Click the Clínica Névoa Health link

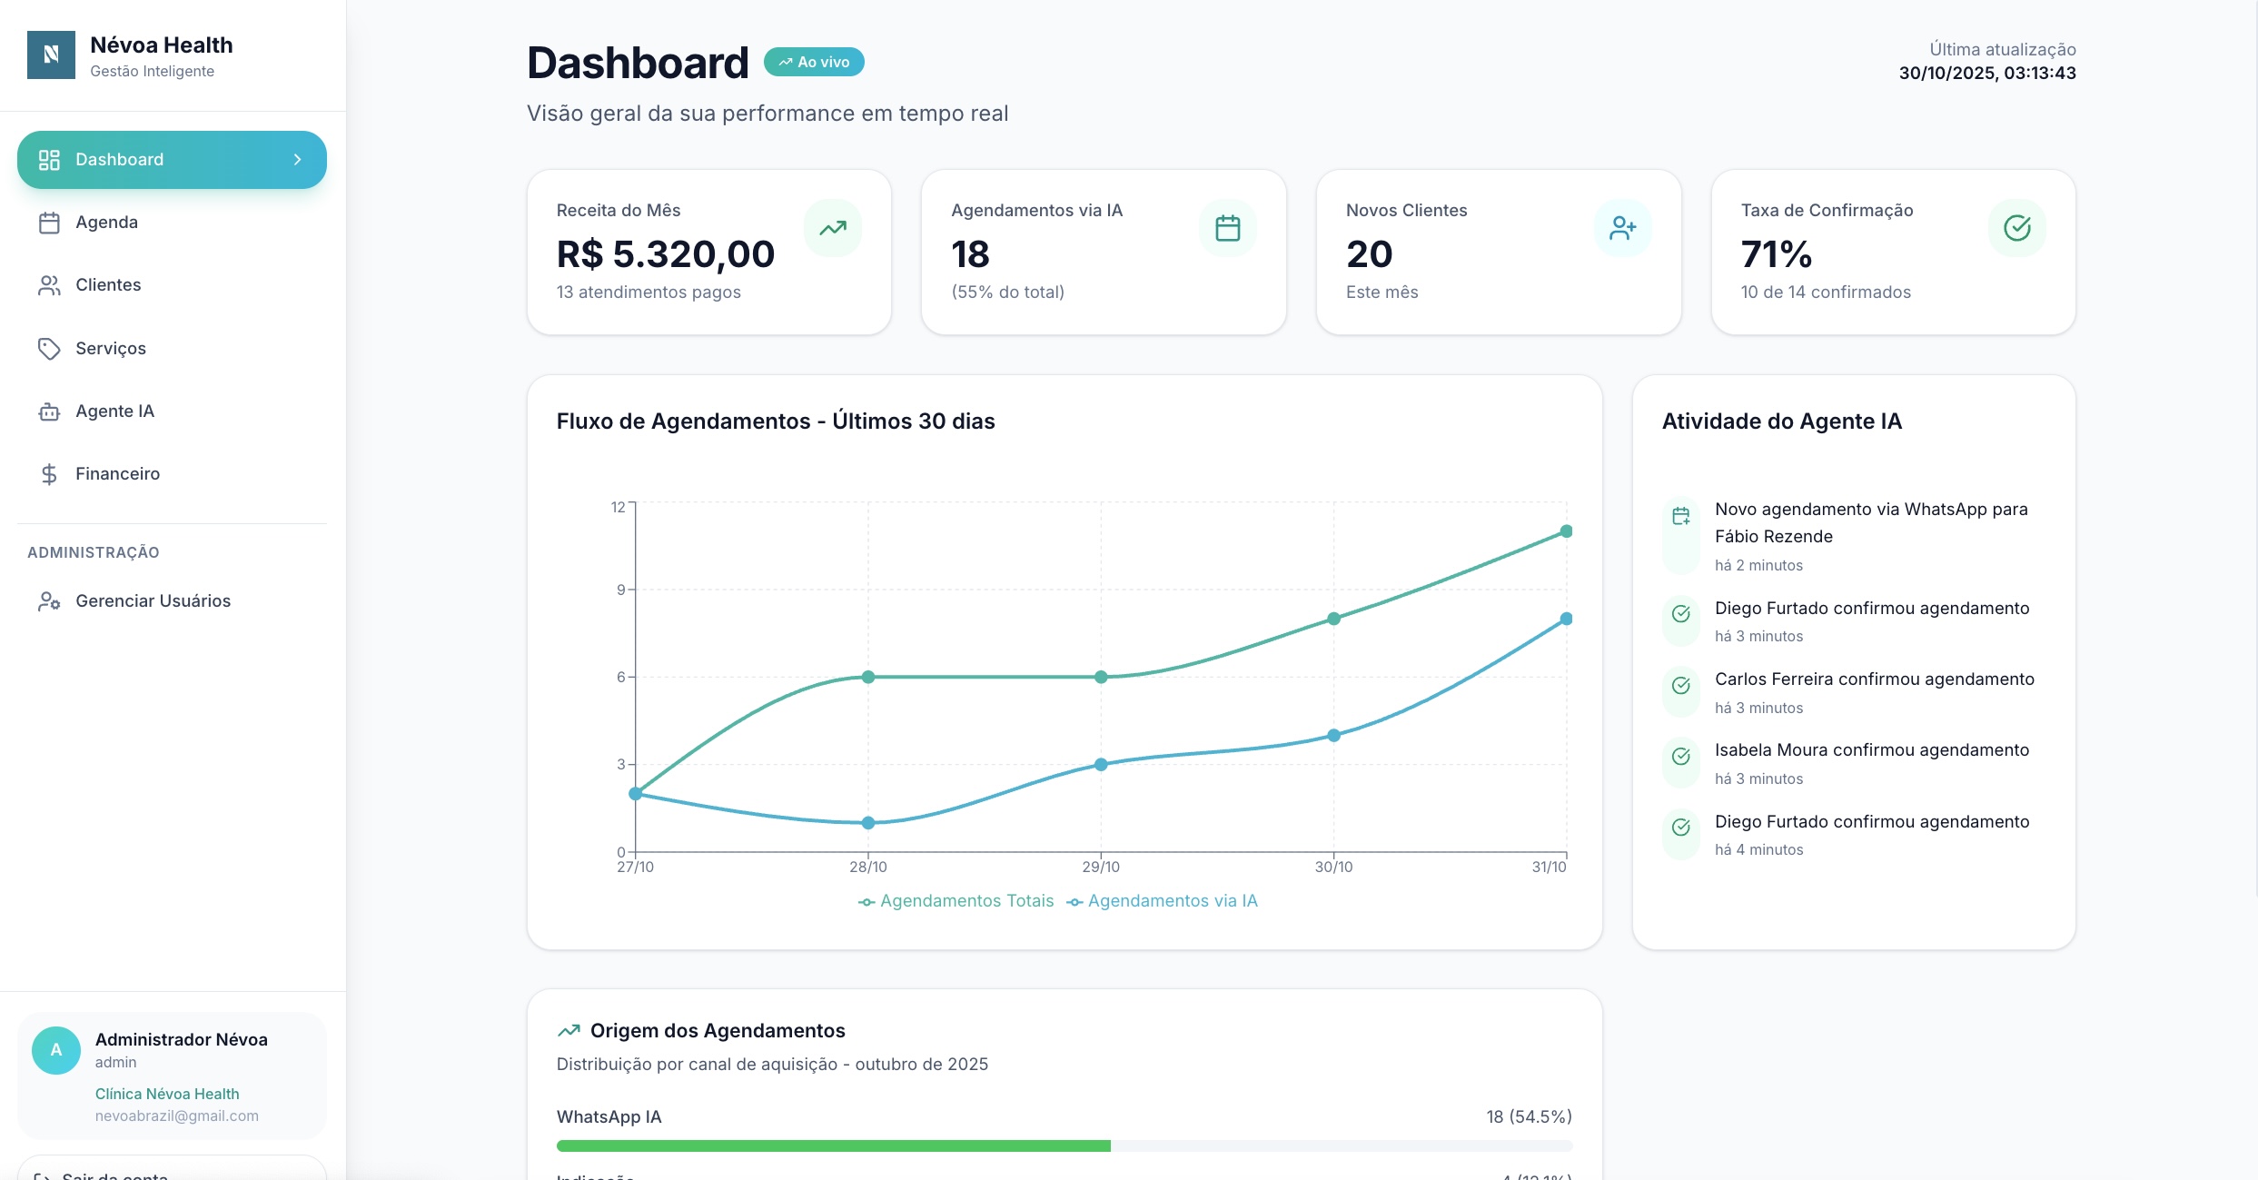[x=167, y=1094]
